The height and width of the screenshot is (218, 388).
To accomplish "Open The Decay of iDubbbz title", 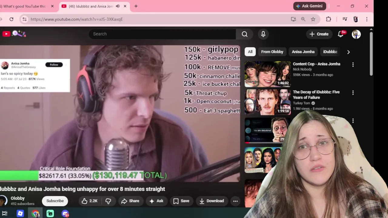I will click(316, 94).
